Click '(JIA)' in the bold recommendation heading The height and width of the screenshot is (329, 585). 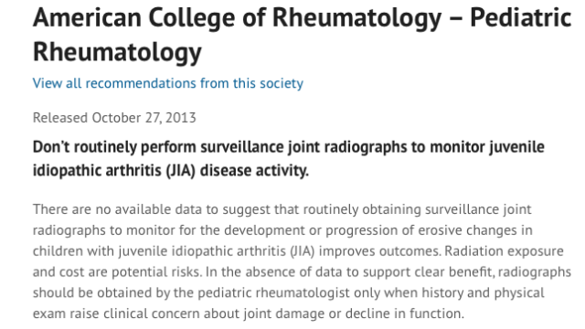click(181, 171)
